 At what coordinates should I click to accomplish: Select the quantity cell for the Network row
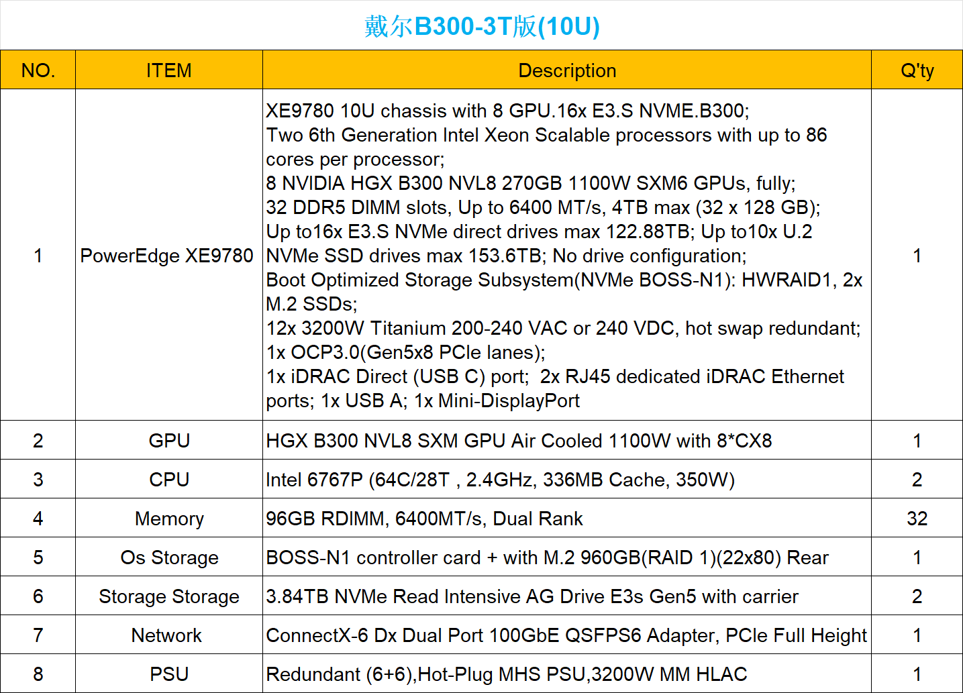pos(917,635)
